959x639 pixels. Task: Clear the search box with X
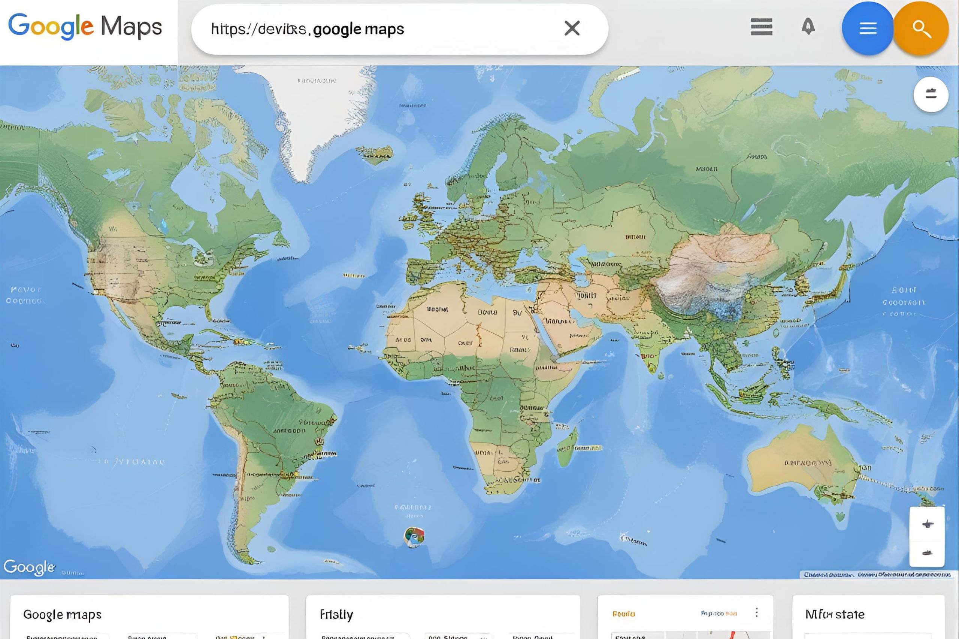tap(572, 28)
